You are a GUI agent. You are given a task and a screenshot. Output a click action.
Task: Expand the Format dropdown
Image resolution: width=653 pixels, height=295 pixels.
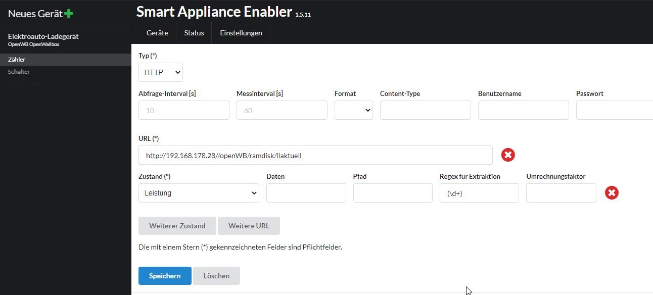(353, 110)
